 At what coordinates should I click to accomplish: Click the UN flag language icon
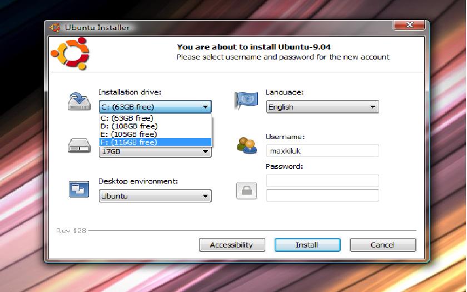pos(246,100)
